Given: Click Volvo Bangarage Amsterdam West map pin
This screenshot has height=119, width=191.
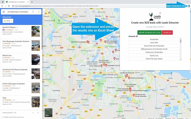Looking at the screenshot, I should (105, 42).
